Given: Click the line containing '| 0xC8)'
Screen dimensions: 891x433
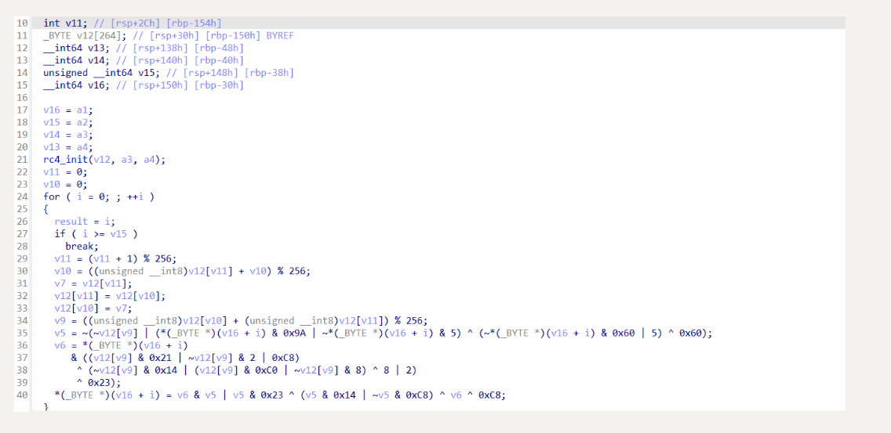Looking at the screenshot, I should pyautogui.click(x=185, y=358).
